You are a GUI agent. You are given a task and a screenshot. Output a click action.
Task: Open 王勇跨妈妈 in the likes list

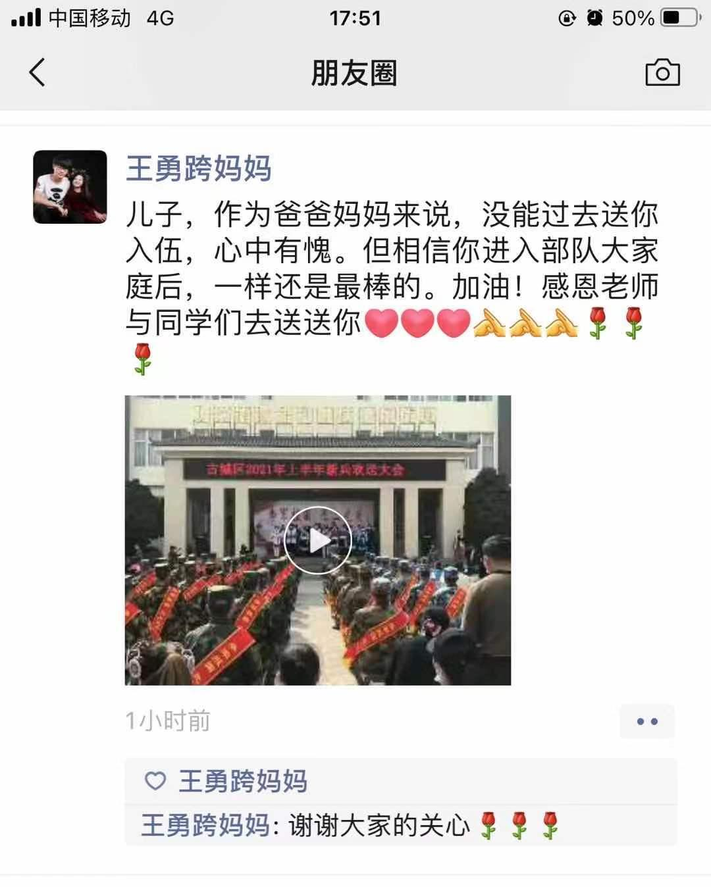pos(243,781)
